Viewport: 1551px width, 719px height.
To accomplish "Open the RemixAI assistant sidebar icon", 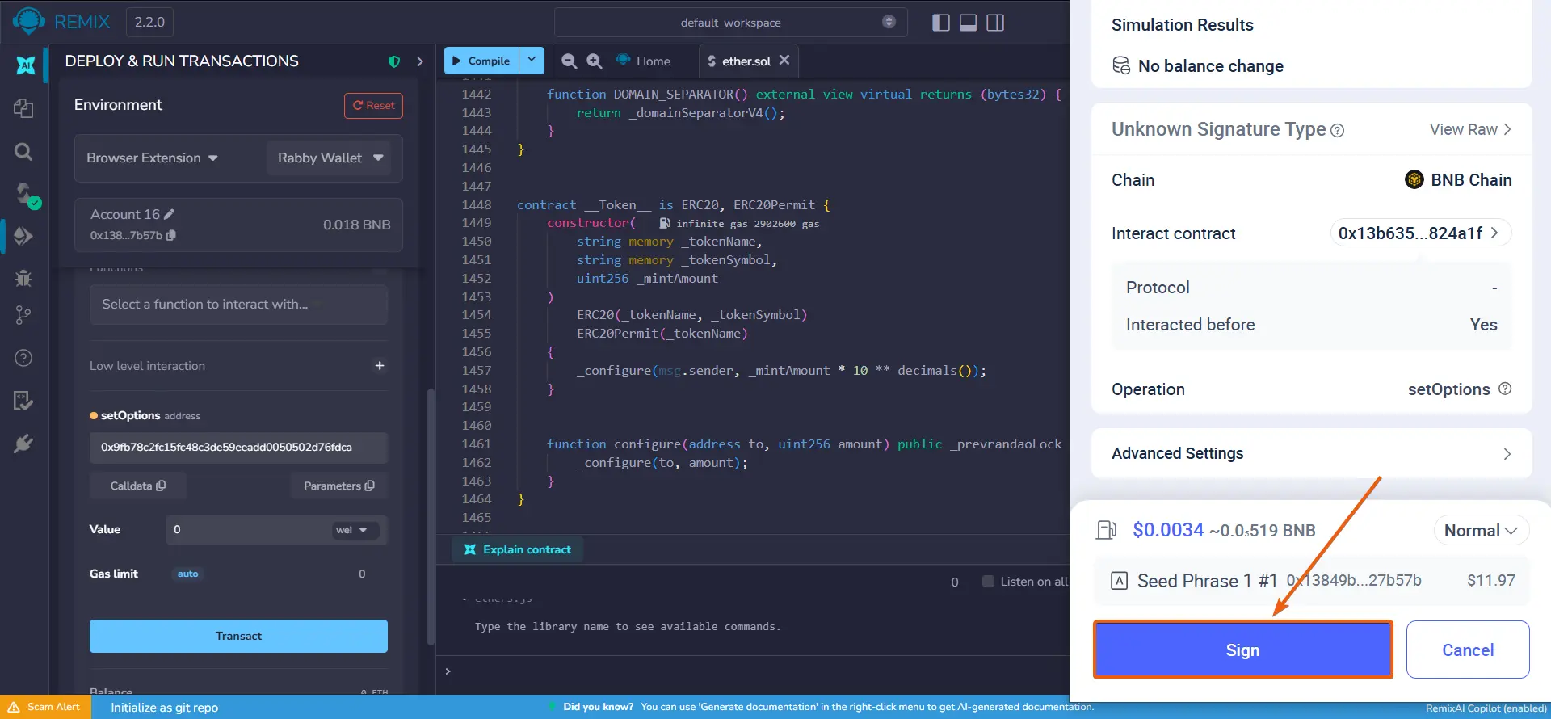I will [x=26, y=65].
